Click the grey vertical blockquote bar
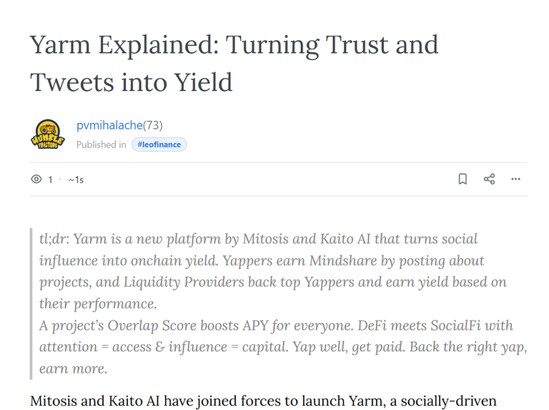This screenshot has width=549, height=410. [31, 303]
